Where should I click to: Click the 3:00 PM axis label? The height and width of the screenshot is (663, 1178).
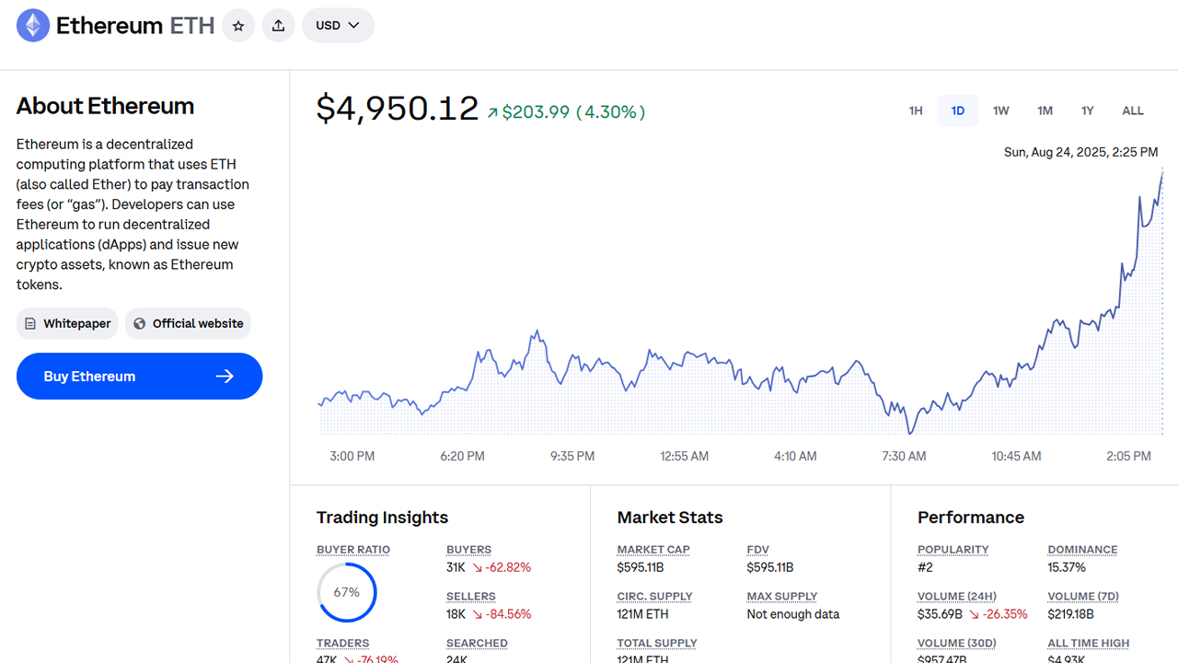pos(352,456)
